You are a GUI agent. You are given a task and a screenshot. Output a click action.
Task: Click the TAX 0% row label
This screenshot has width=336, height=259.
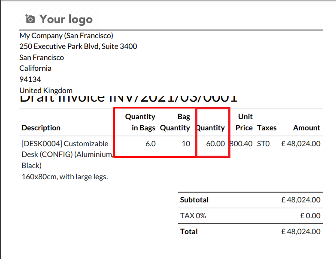(x=193, y=216)
